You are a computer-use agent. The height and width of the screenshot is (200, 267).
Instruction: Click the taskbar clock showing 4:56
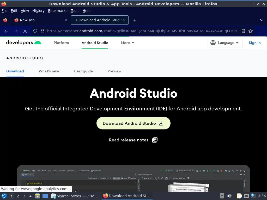point(262,196)
